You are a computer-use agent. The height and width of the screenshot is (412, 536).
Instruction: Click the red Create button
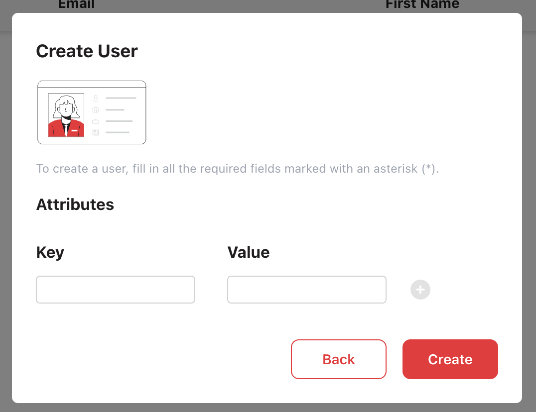pyautogui.click(x=450, y=359)
